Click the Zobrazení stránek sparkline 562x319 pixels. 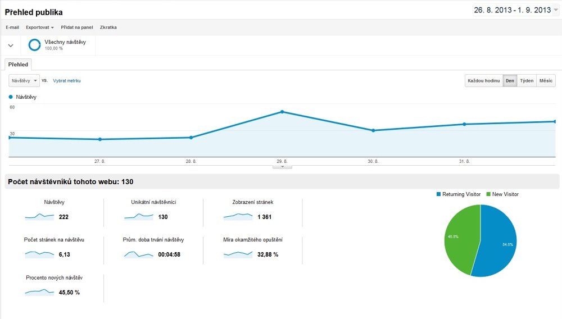pos(238,216)
